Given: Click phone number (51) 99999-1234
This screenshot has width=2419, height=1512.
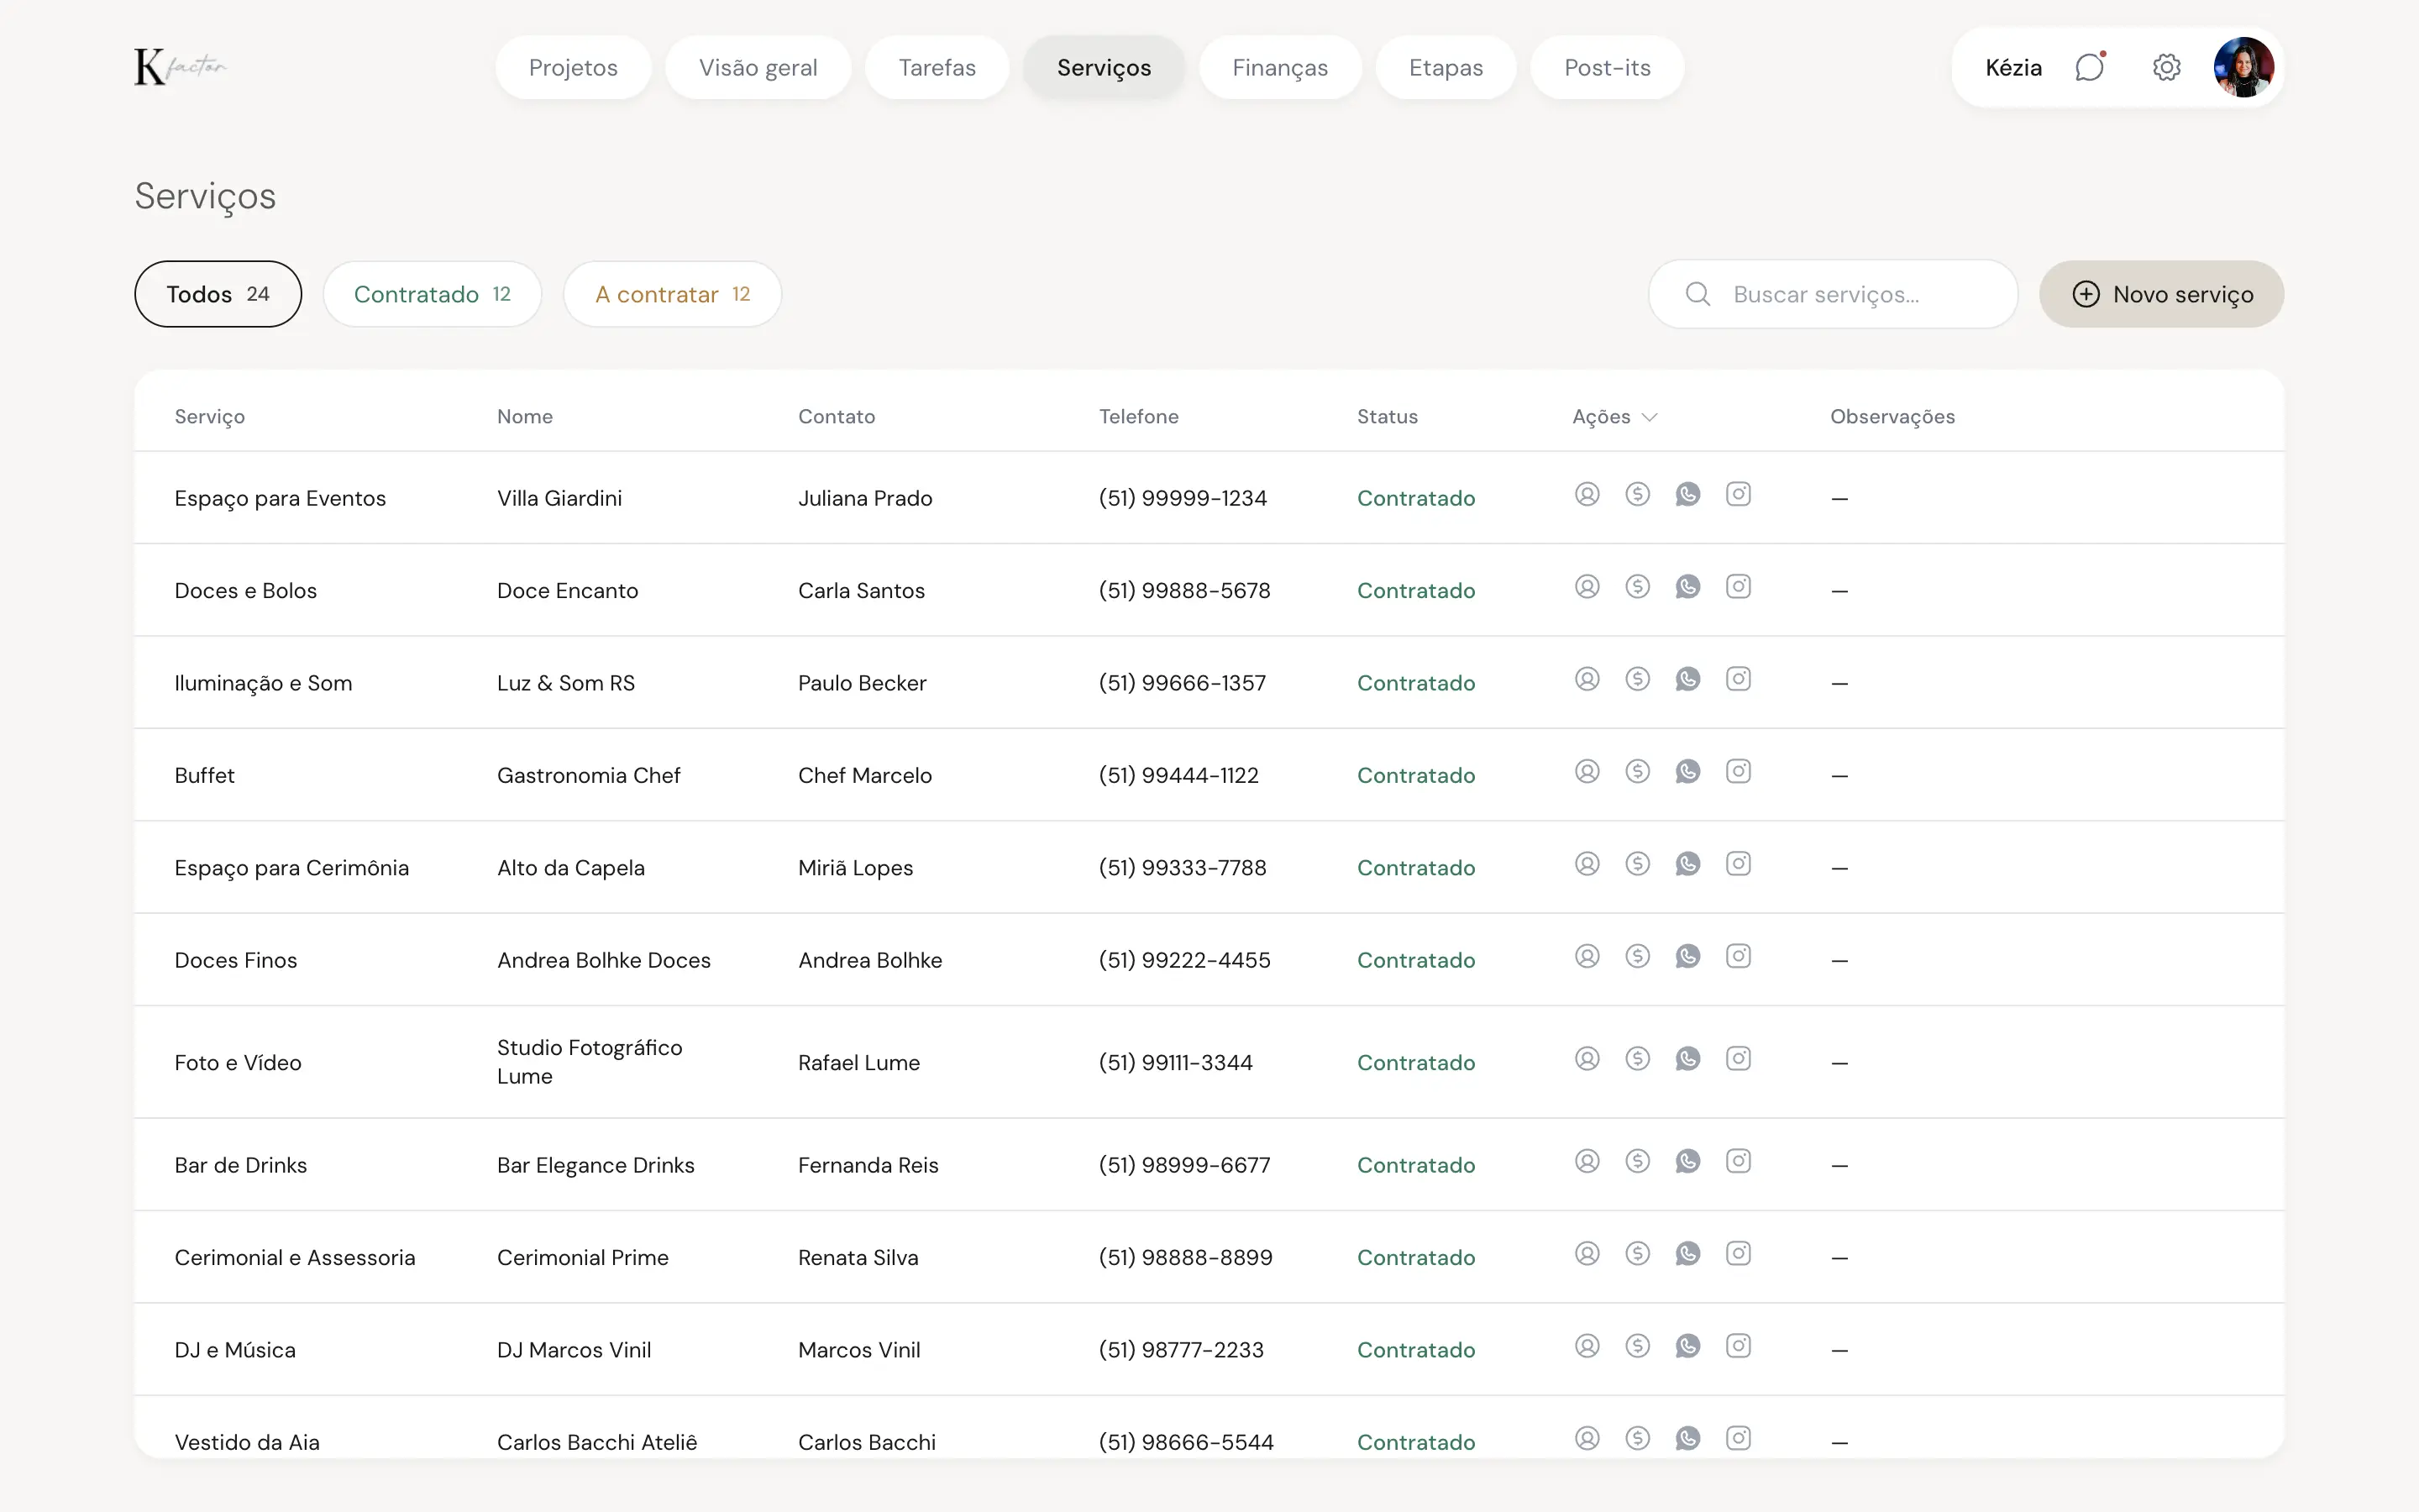Looking at the screenshot, I should pos(1183,498).
